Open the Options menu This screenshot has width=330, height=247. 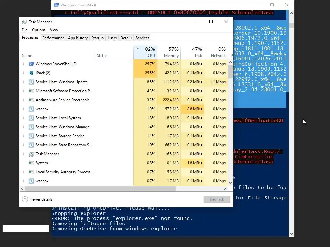39,30
